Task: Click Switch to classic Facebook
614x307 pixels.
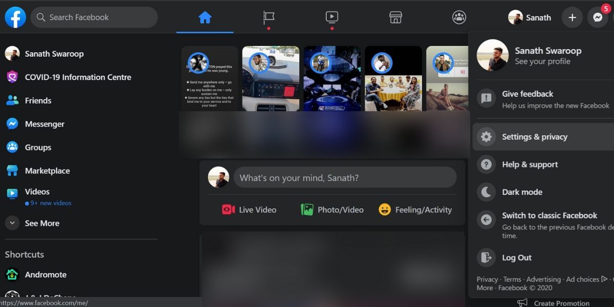Action: pyautogui.click(x=543, y=225)
